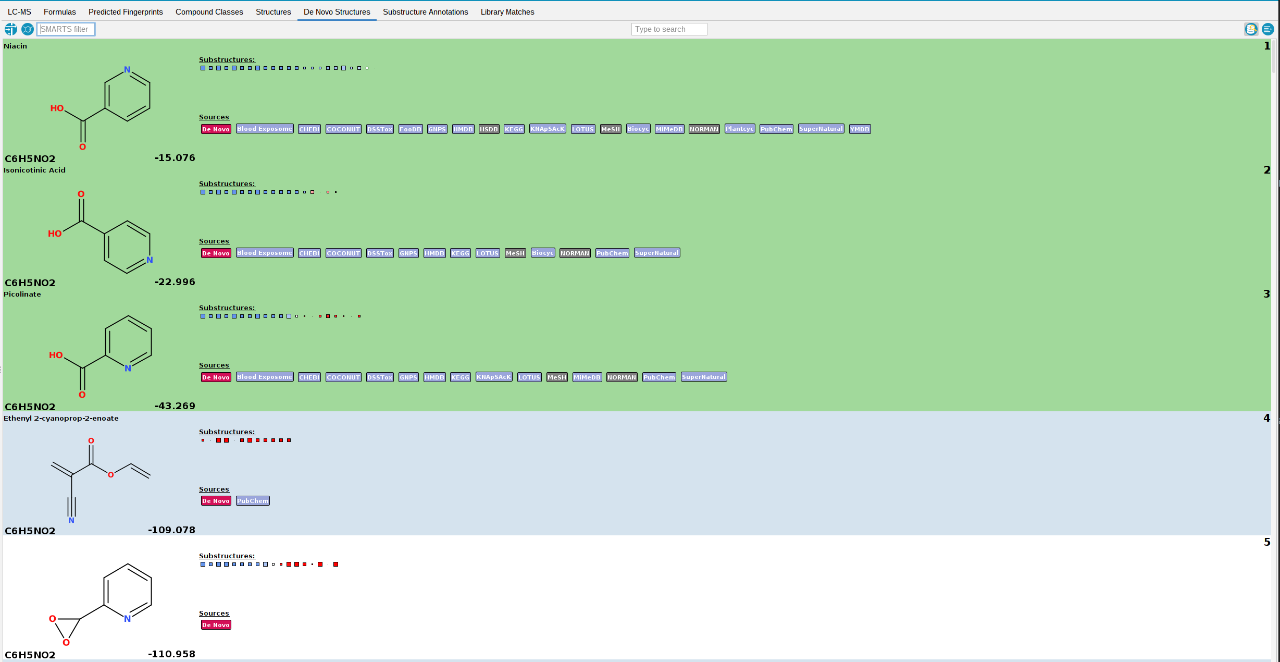Image resolution: width=1280 pixels, height=662 pixels.
Task: Click the PubChem badge for Ethenyl 2-cyanoprop-2-enoate
Action: pyautogui.click(x=252, y=501)
